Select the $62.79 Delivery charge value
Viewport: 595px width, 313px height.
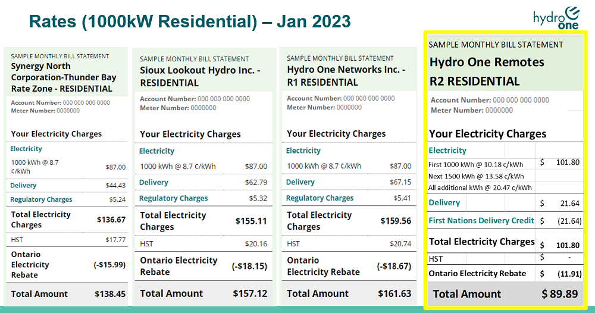pos(256,183)
